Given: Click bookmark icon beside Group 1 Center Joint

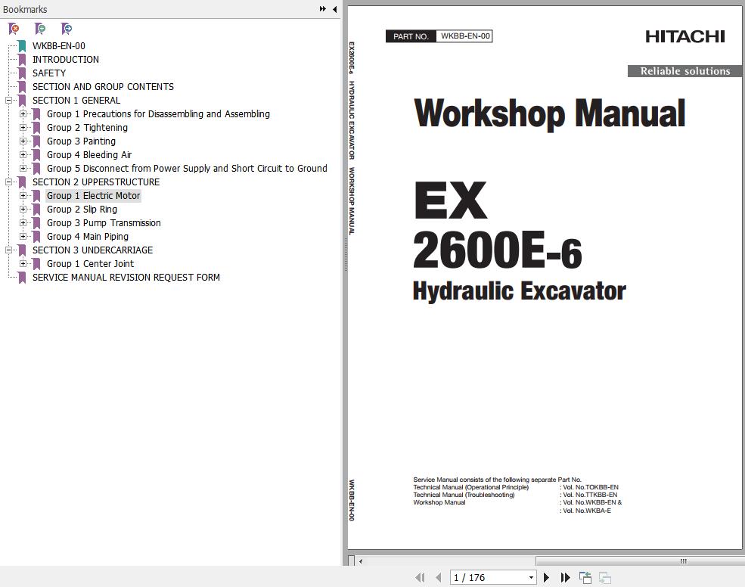Looking at the screenshot, I should [x=36, y=264].
